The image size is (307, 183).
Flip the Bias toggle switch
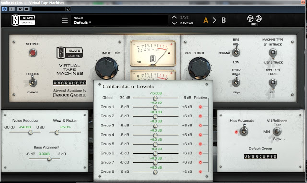[236, 51]
